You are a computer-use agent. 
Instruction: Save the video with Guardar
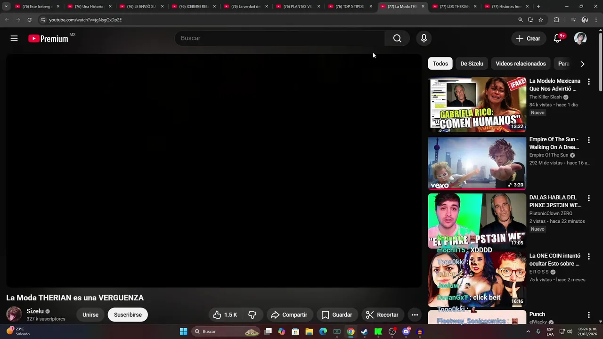tap(336, 315)
